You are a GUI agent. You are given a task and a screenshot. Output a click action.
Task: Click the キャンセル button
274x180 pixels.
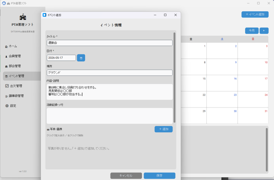126,175
